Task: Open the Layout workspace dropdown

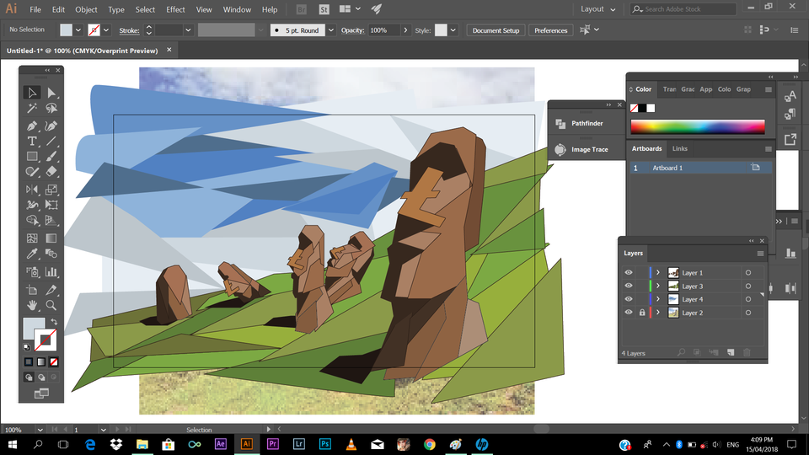Action: click(597, 9)
